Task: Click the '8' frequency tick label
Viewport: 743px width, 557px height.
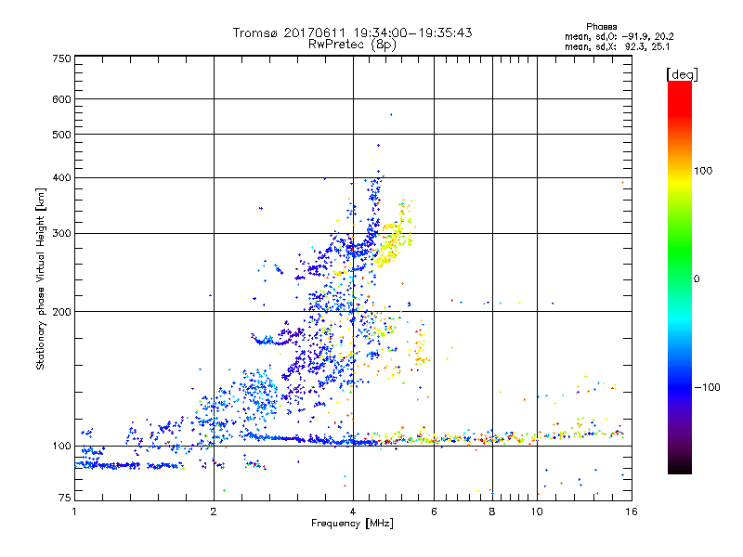Action: [x=492, y=512]
